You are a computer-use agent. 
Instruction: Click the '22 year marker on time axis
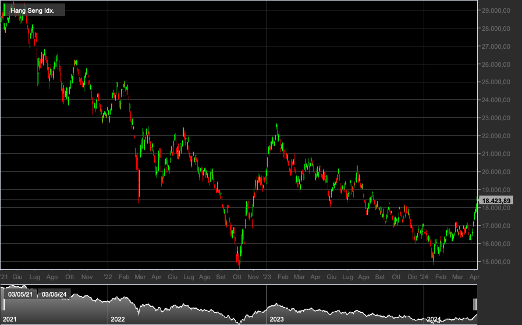pos(108,277)
